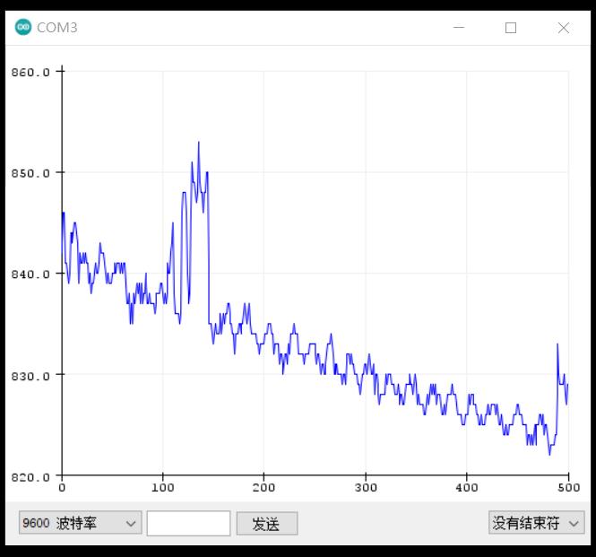Image resolution: width=596 pixels, height=557 pixels.
Task: Click the 300 X-axis tick label
Action: click(365, 488)
